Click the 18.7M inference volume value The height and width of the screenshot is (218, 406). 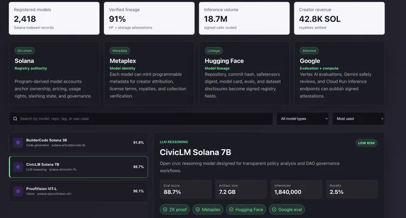click(x=216, y=19)
